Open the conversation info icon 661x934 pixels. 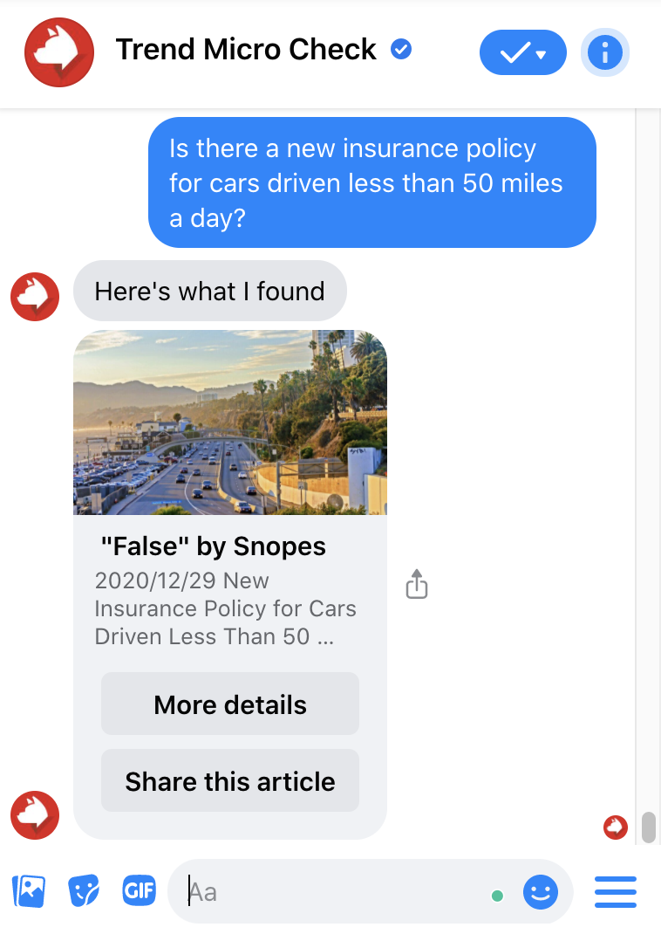[x=604, y=52]
